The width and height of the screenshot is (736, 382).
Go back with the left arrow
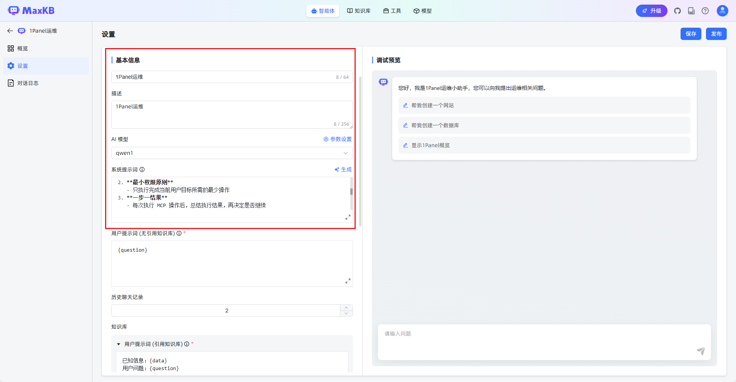[x=10, y=31]
